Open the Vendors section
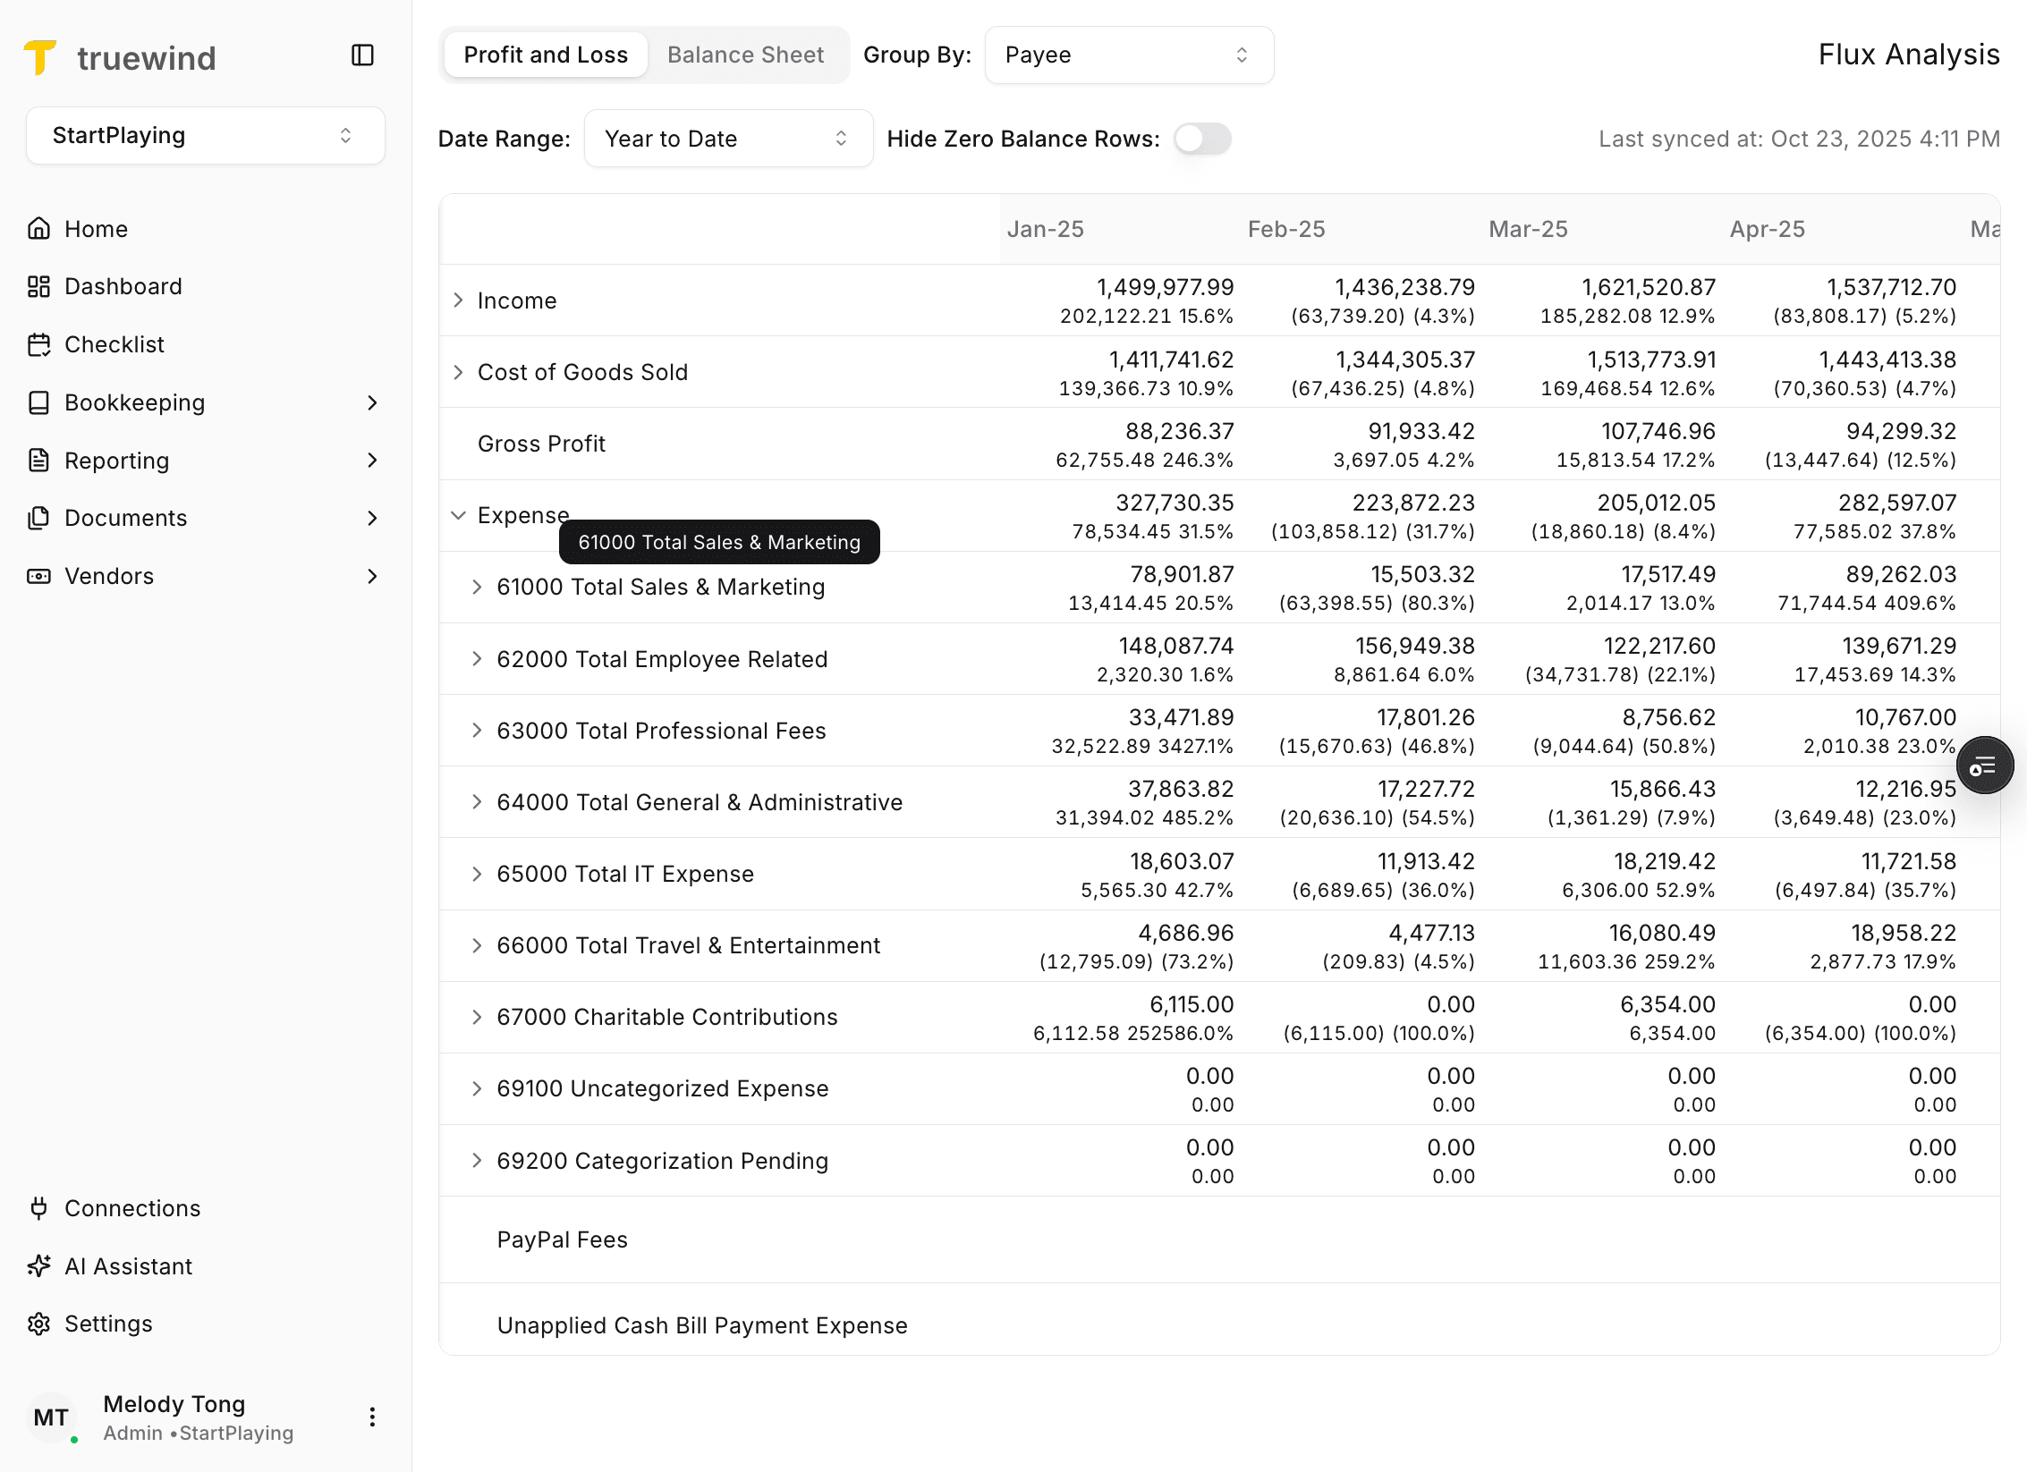The width and height of the screenshot is (2027, 1472). 109,576
